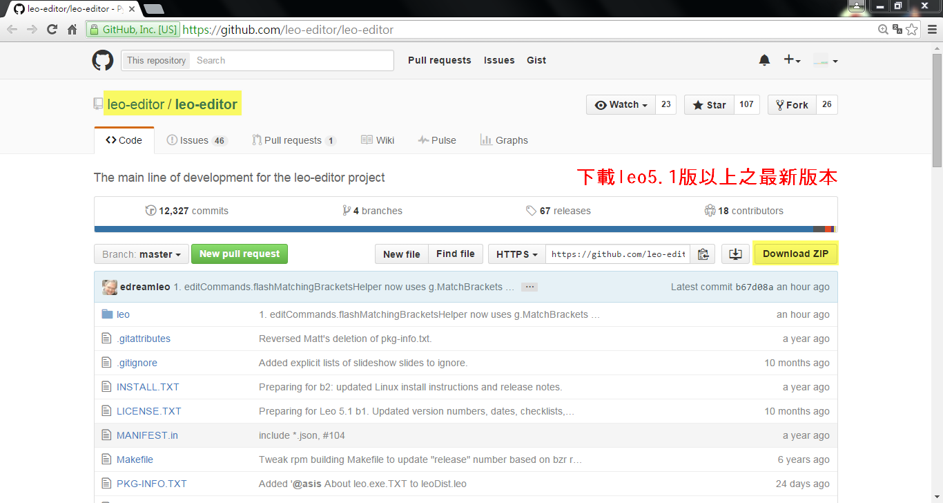Image resolution: width=943 pixels, height=503 pixels.
Task: Star the leo-editor repository
Action: click(709, 105)
